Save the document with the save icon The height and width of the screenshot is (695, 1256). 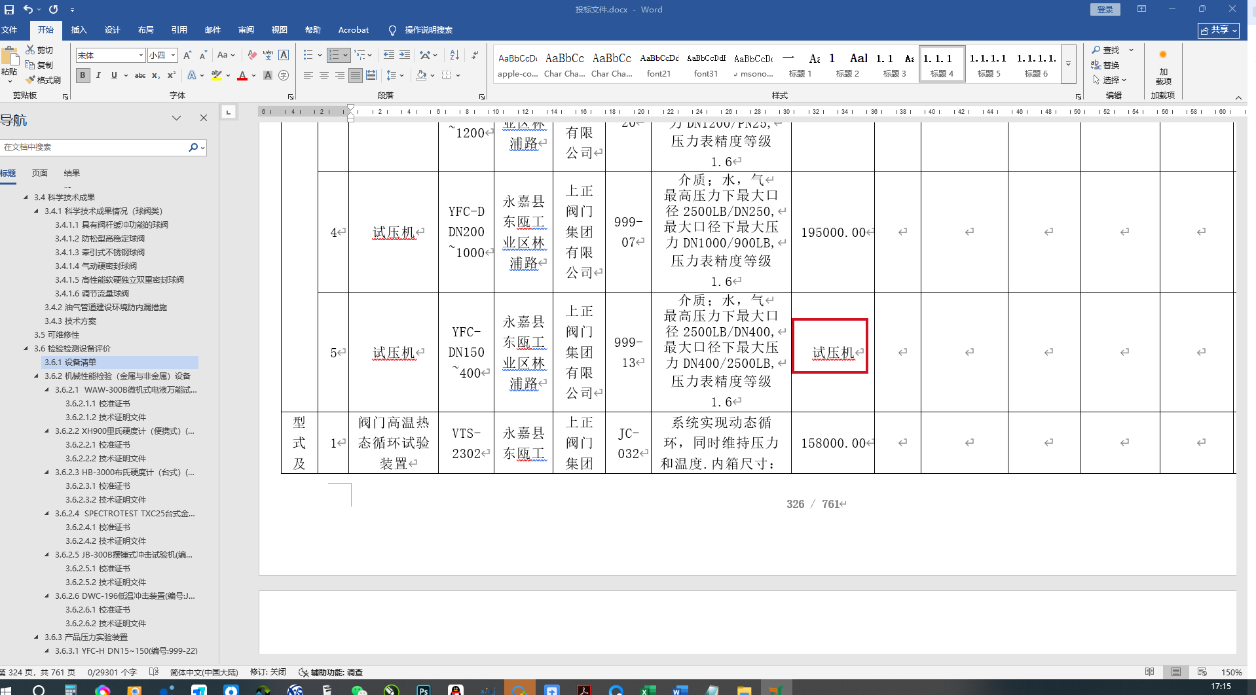pyautogui.click(x=9, y=9)
